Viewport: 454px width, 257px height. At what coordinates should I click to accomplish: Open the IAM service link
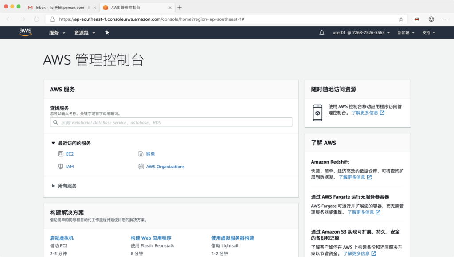[x=70, y=167]
